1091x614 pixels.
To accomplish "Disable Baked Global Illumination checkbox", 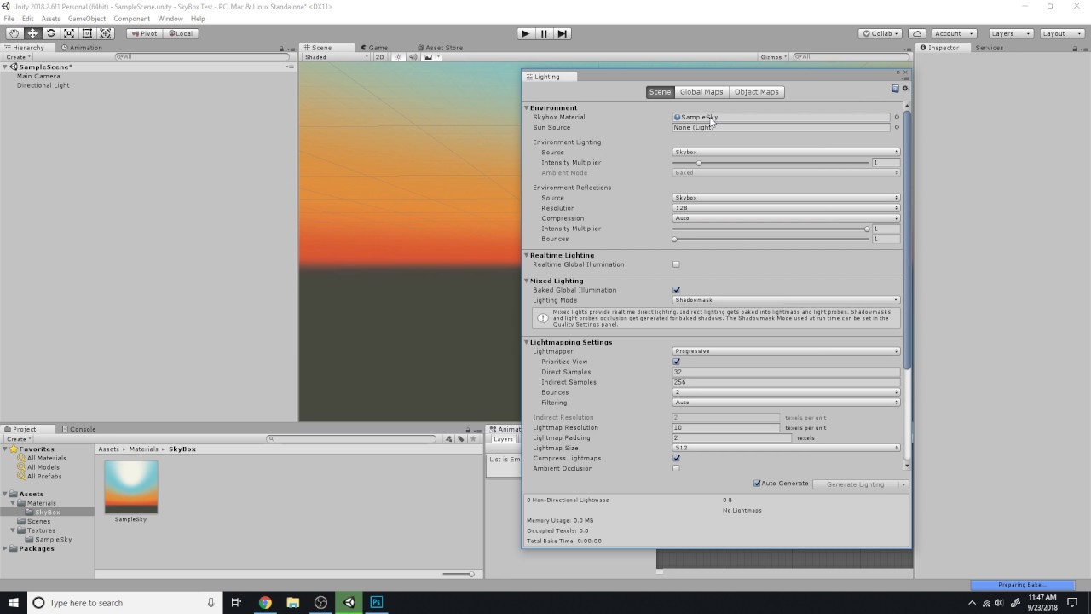I will (x=677, y=290).
